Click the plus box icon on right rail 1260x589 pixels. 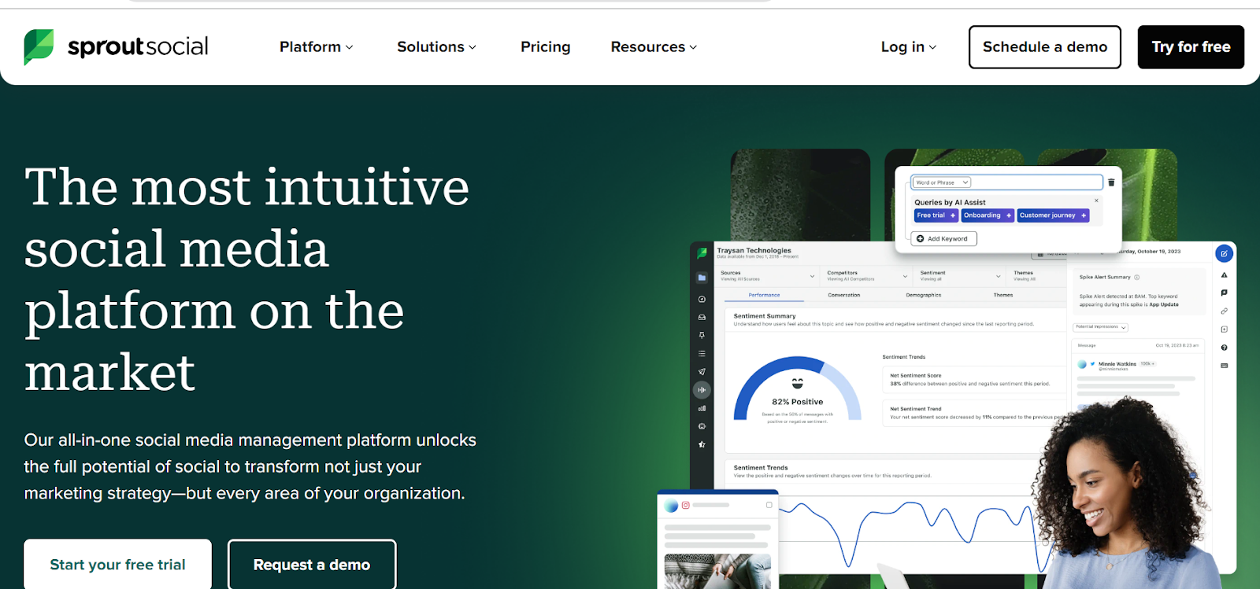(1224, 329)
